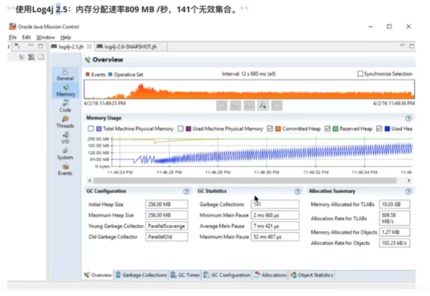The width and height of the screenshot is (430, 296).
Task: Click the Allocation Rate for Objects field
Action: click(x=395, y=243)
